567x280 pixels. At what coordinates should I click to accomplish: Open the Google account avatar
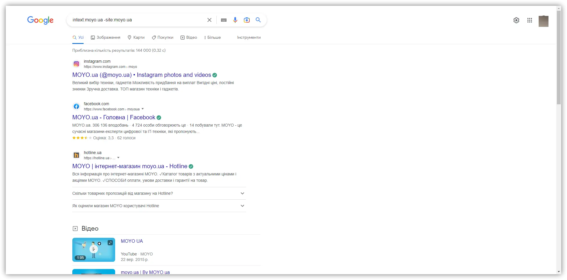pyautogui.click(x=544, y=21)
